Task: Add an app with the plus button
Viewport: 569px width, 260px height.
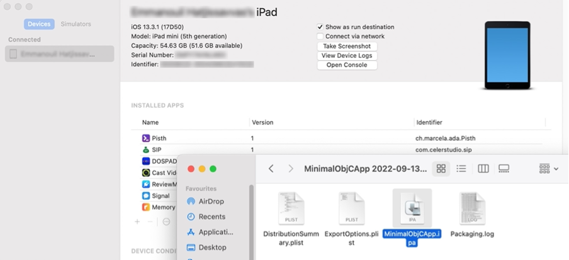Action: click(x=137, y=222)
